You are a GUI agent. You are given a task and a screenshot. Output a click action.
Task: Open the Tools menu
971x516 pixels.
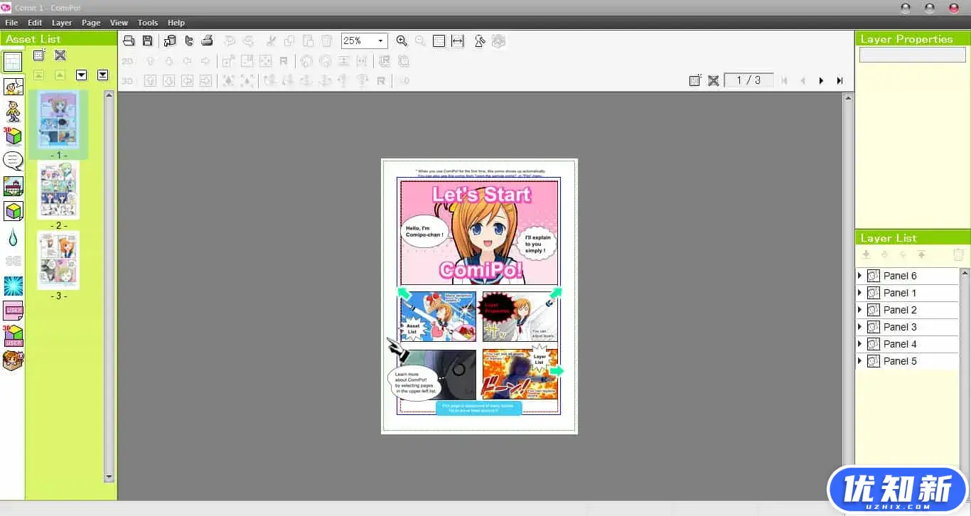click(x=148, y=23)
